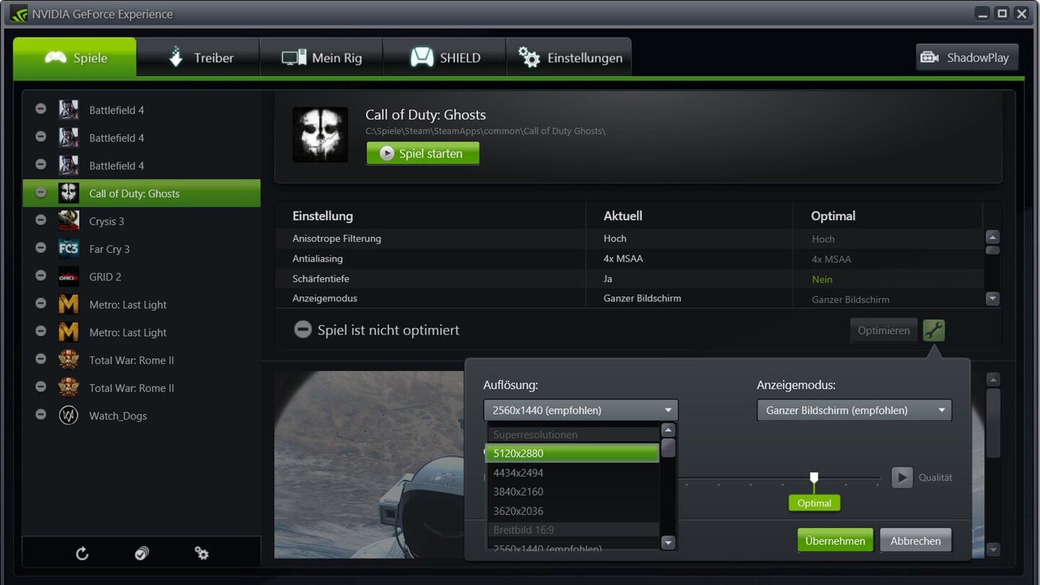Click the Call of Duty Ghosts install path text
Image resolution: width=1040 pixels, height=585 pixels.
[x=485, y=131]
